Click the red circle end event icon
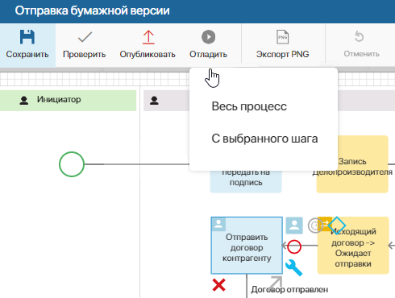This screenshot has width=395, height=298. click(294, 246)
